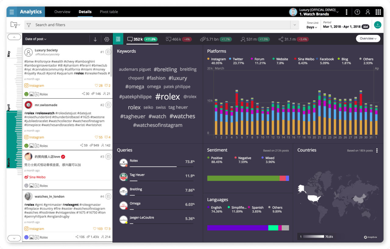
Task: Open the help question mark icon
Action: (x=357, y=12)
